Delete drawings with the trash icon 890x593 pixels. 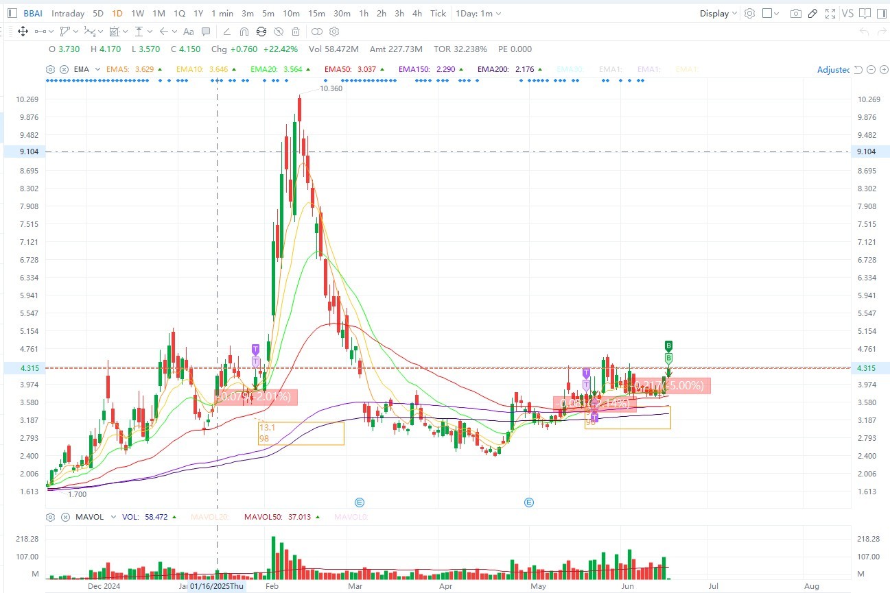295,32
